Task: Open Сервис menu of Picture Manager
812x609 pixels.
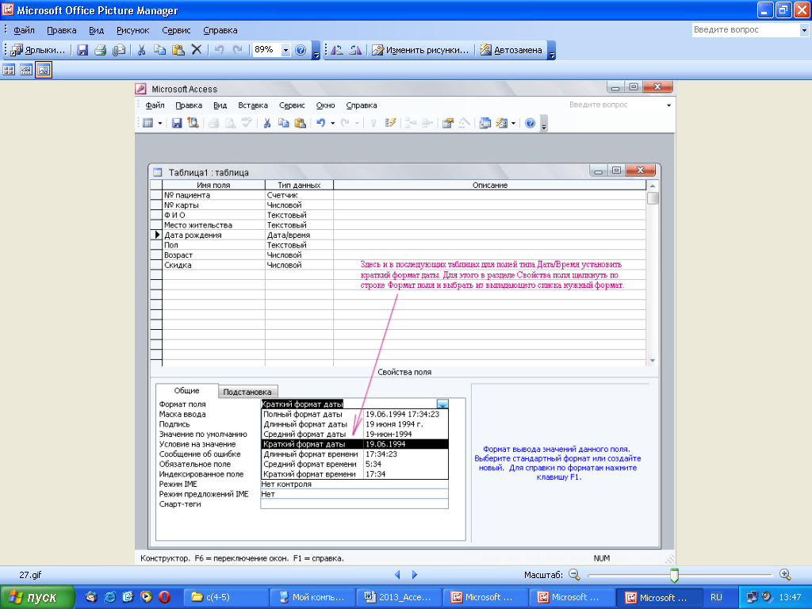Action: coord(176,30)
